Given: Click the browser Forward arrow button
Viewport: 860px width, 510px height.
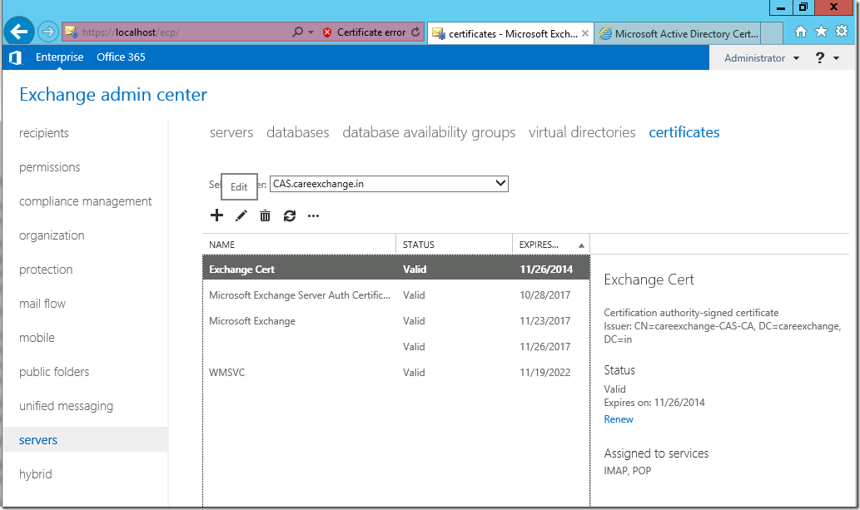Looking at the screenshot, I should (x=48, y=32).
